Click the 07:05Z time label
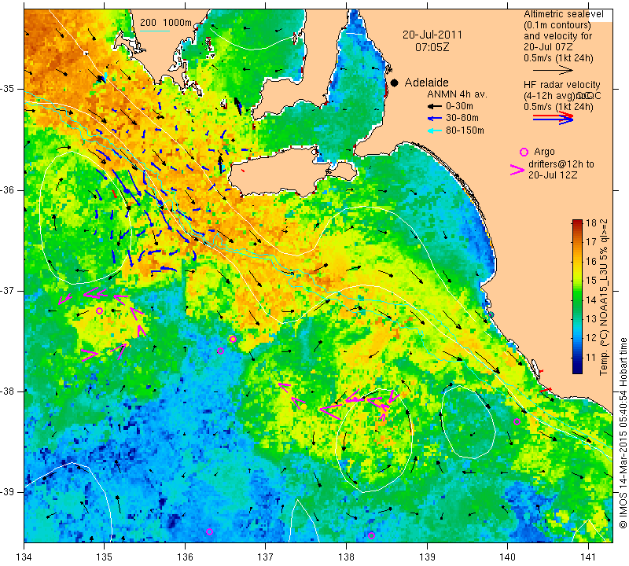Image resolution: width=629 pixels, height=566 pixels. point(432,47)
